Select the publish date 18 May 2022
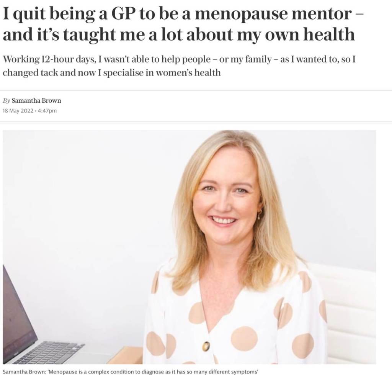 tap(18, 111)
